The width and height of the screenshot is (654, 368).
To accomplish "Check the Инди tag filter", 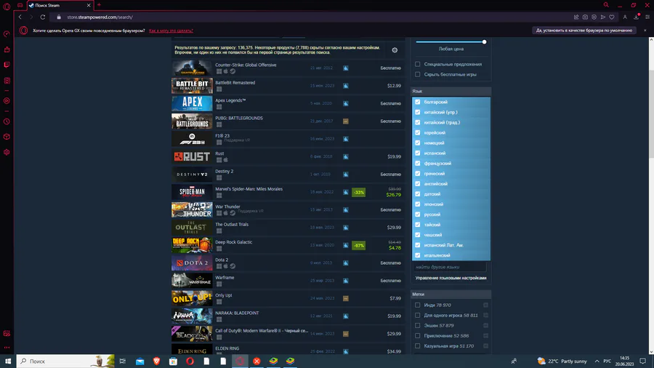I will click(418, 305).
